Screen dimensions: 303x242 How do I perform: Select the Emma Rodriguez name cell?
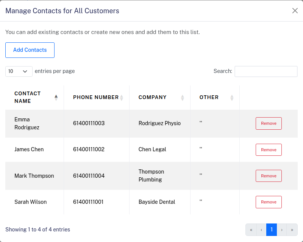(27, 123)
